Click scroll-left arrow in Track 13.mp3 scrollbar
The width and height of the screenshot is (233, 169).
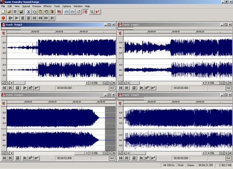click(12, 153)
